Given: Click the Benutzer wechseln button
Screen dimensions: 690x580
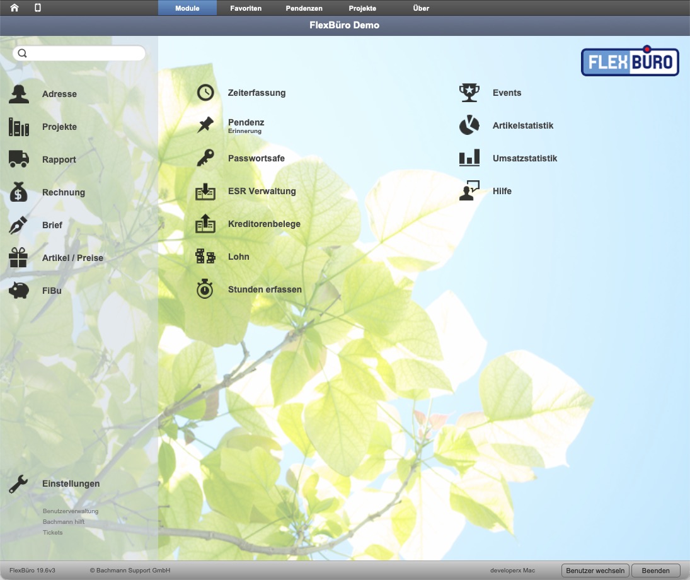Looking at the screenshot, I should (595, 571).
